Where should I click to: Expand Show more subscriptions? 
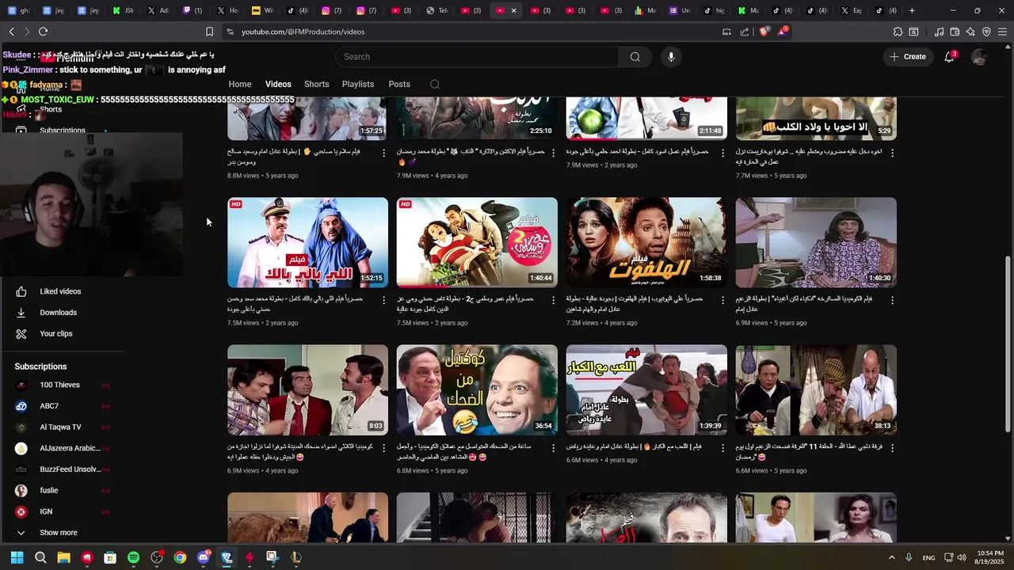(x=60, y=533)
